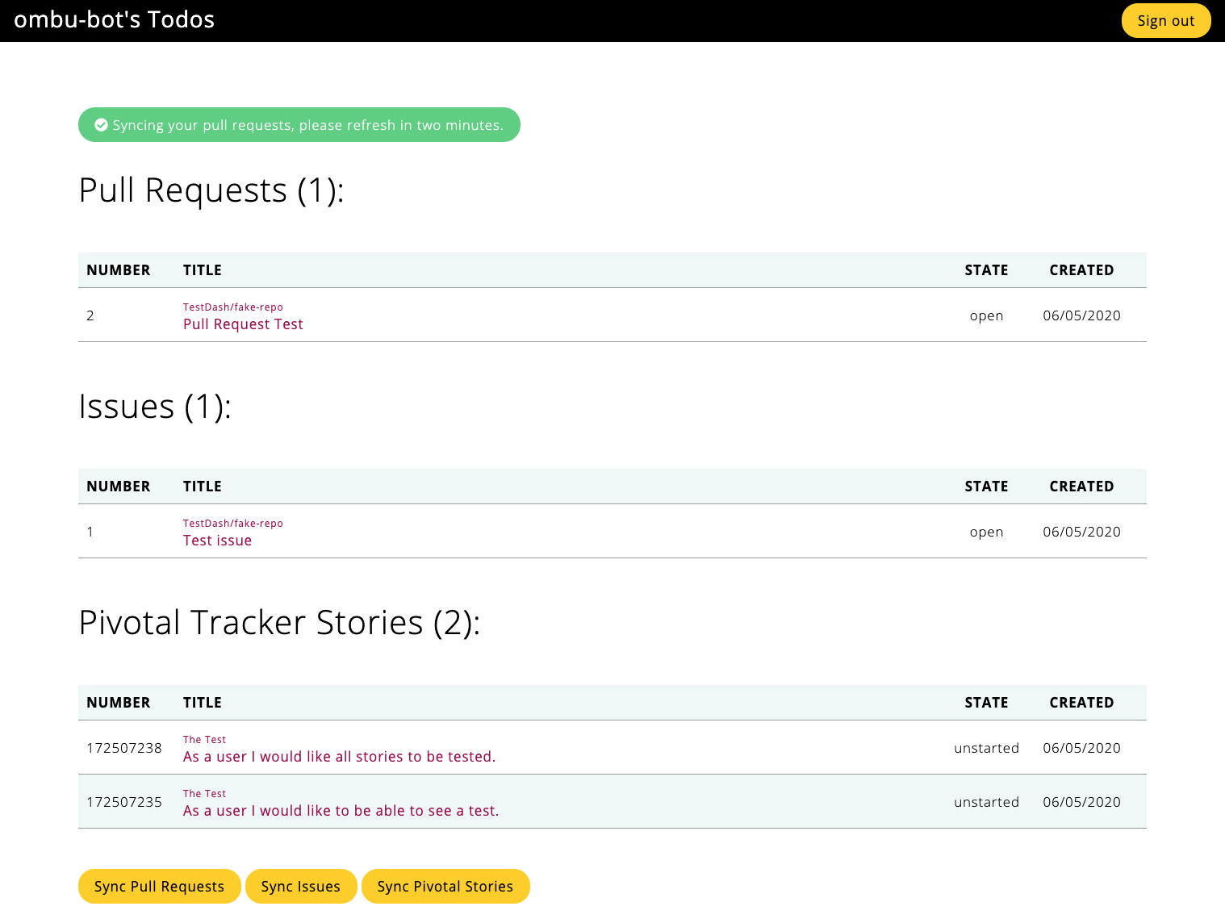This screenshot has height=923, width=1225.
Task: Click NUMBER header in Pull Requests table
Action: (x=119, y=270)
